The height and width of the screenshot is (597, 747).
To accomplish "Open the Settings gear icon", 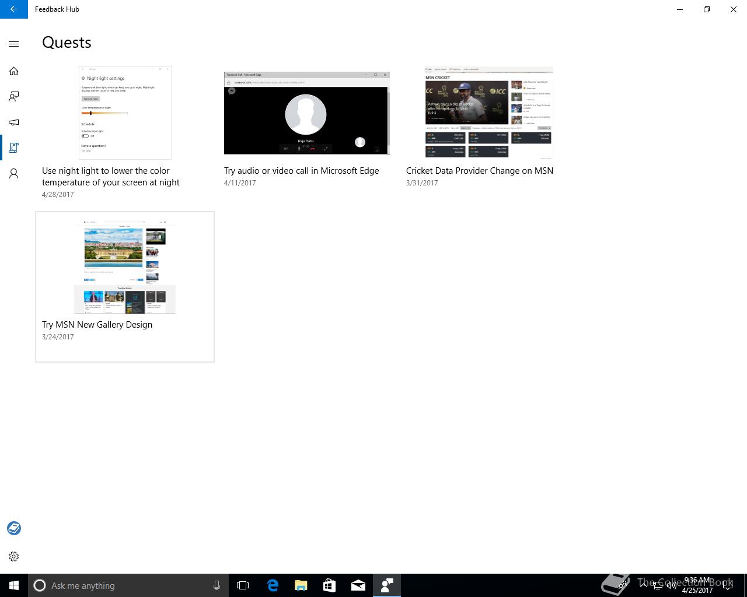I will [x=14, y=557].
